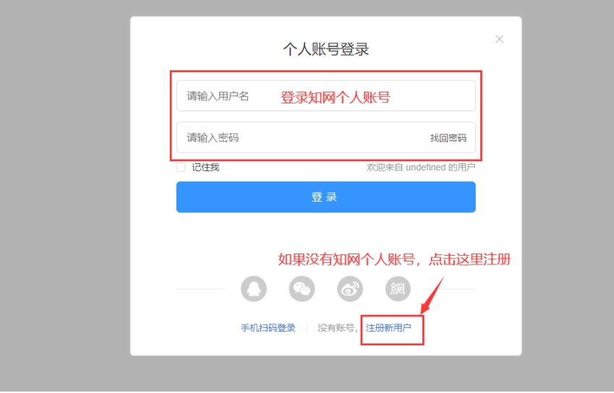Click the red arrow pointing to the register link
This screenshot has height=393, width=614.
point(432,295)
